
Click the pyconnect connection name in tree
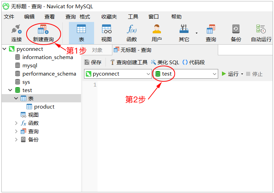point(30,49)
